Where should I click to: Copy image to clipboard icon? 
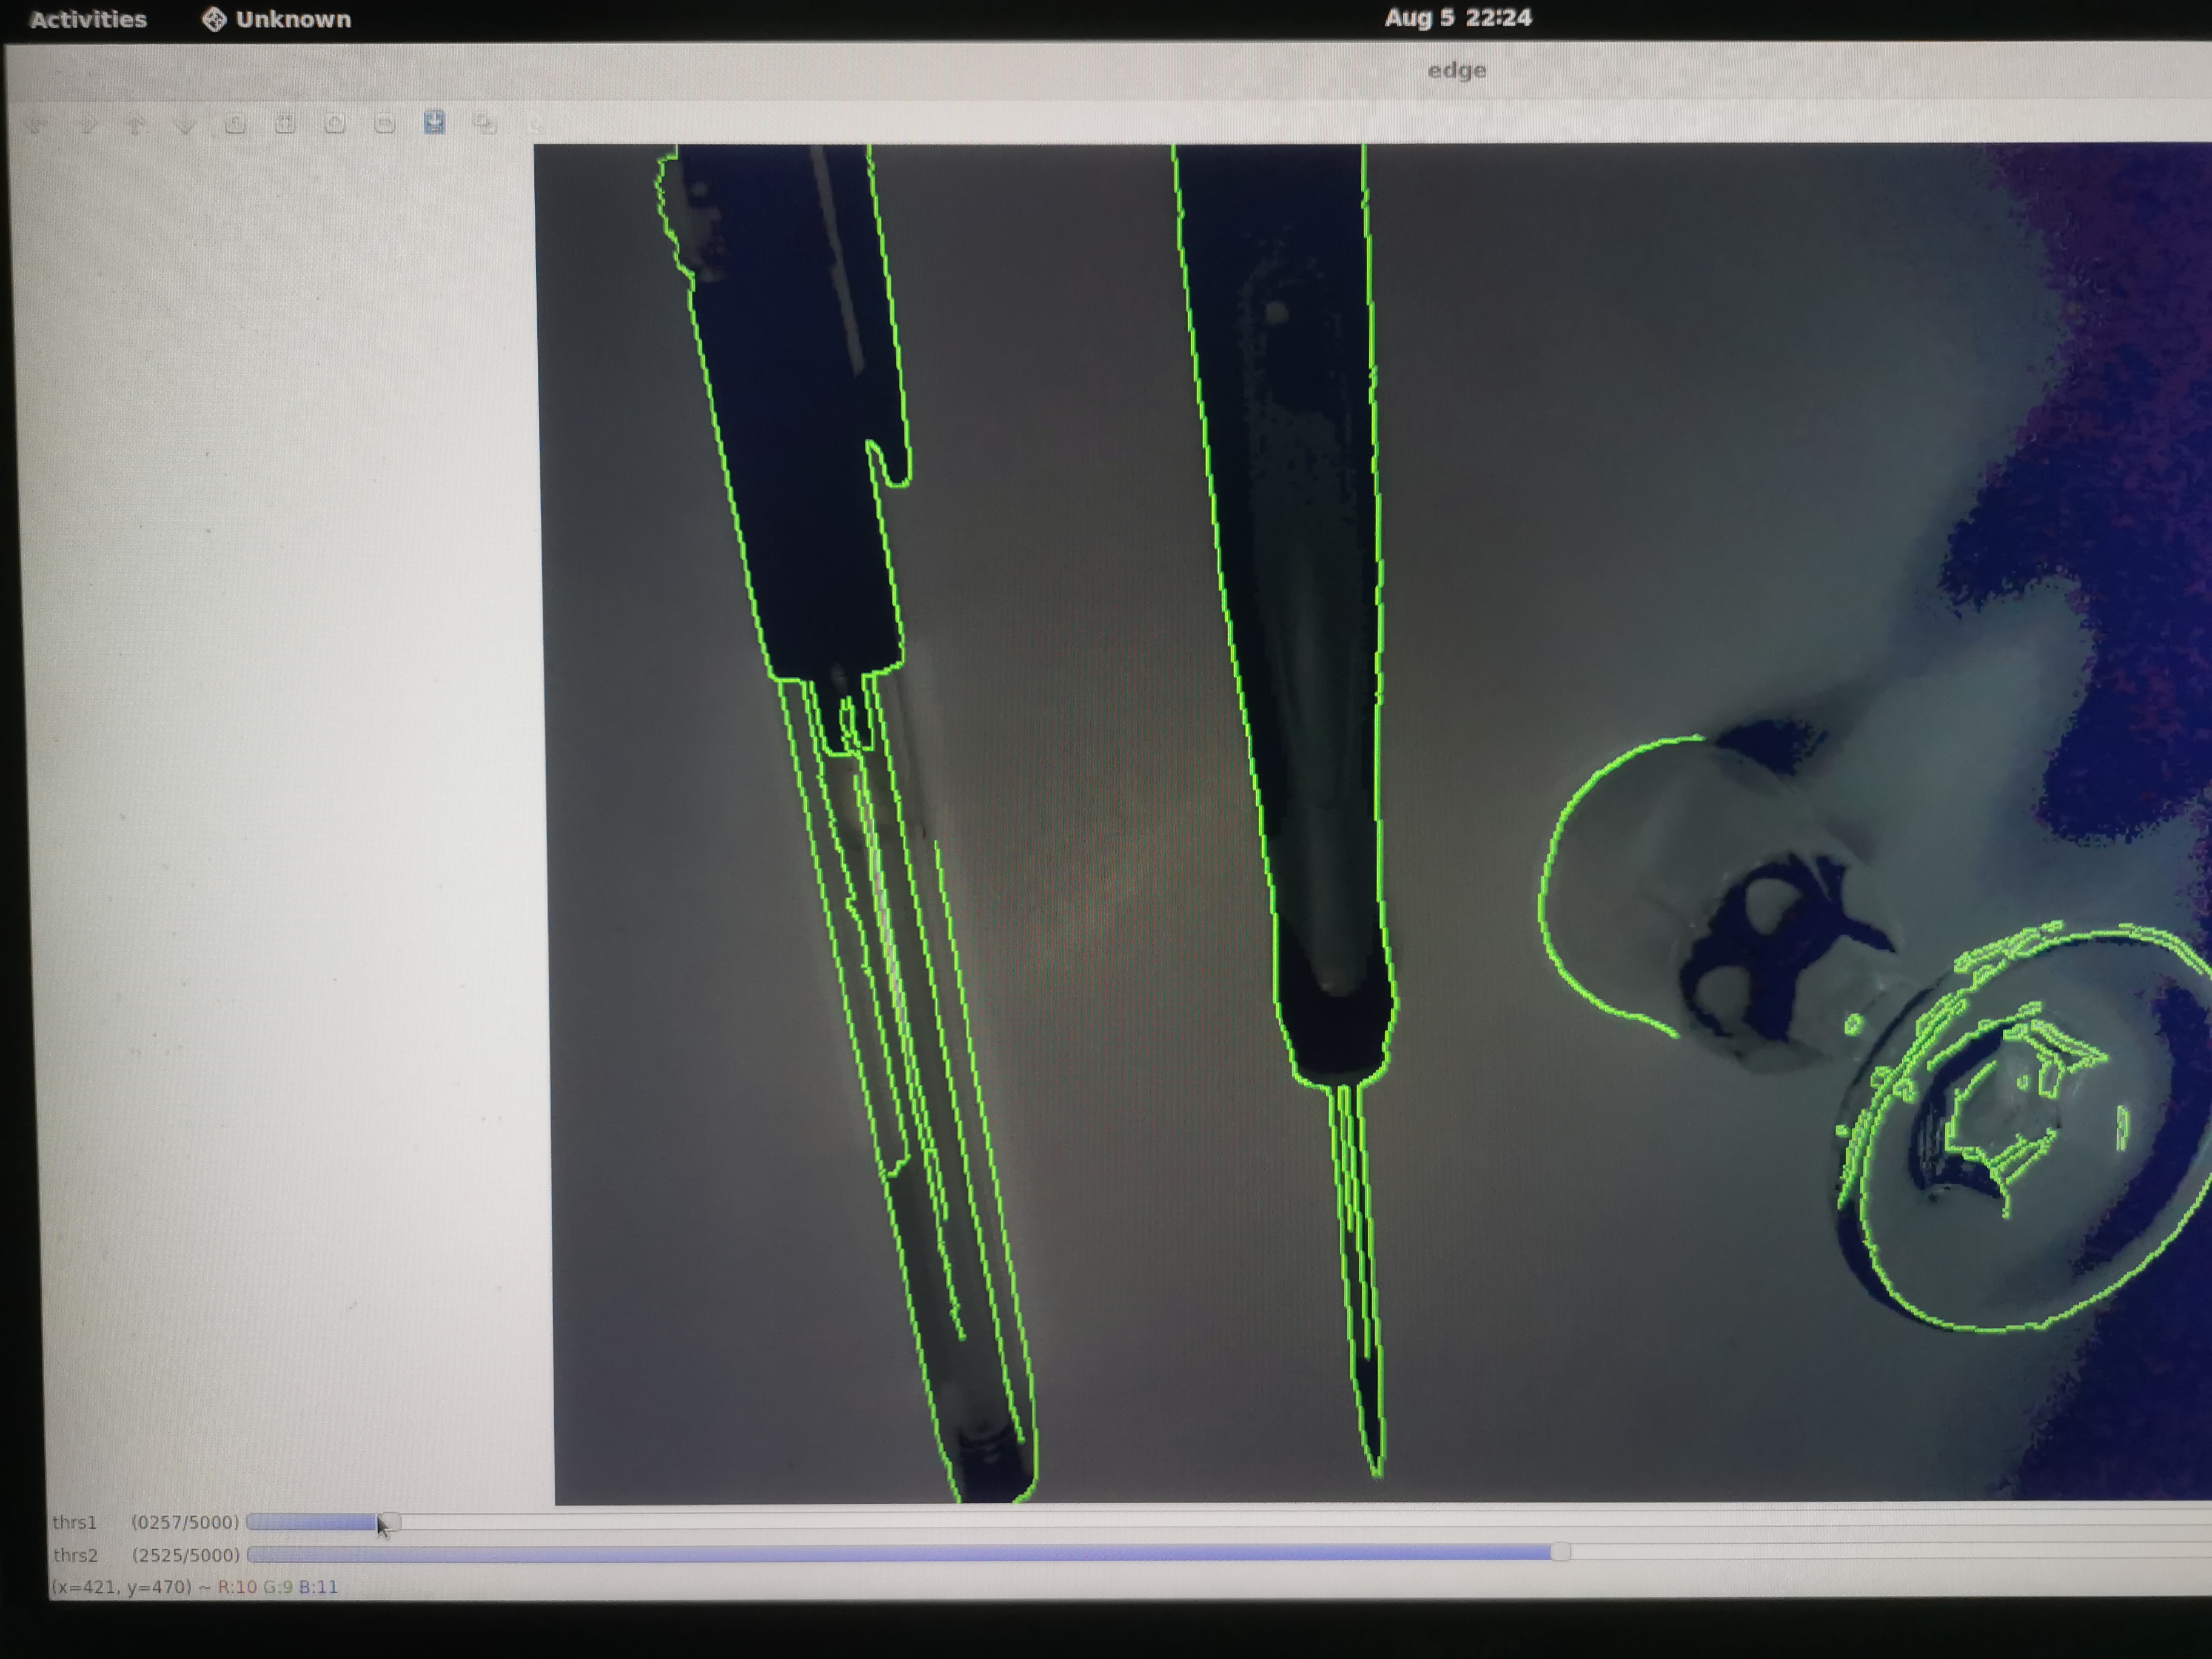coord(485,123)
